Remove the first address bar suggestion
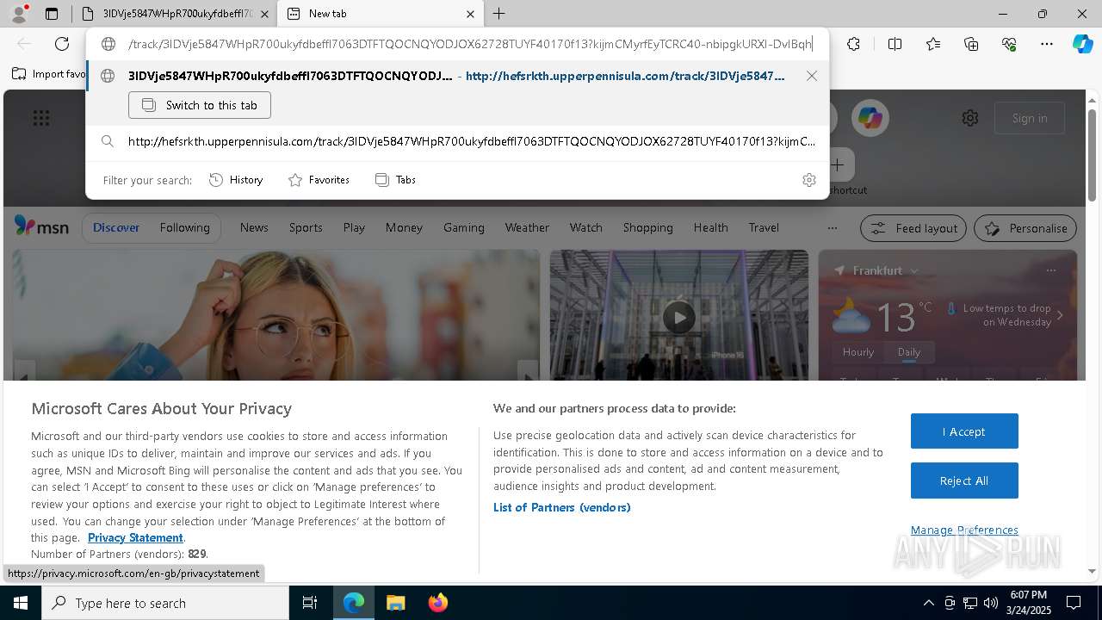Viewport: 1102px width, 620px height. coord(811,76)
